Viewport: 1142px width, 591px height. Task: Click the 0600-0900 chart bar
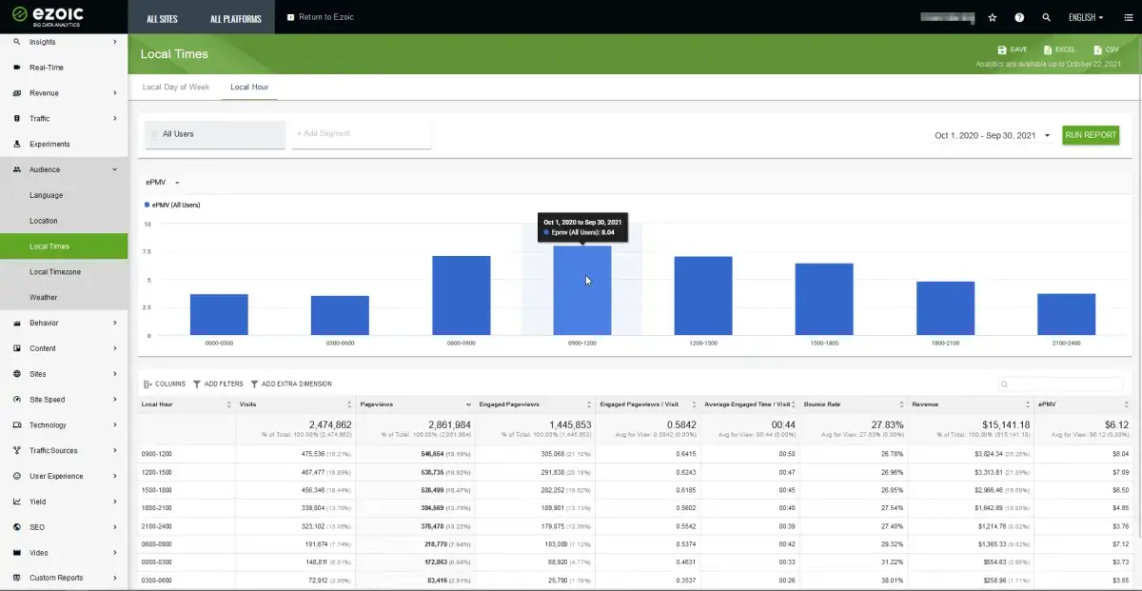tap(462, 296)
